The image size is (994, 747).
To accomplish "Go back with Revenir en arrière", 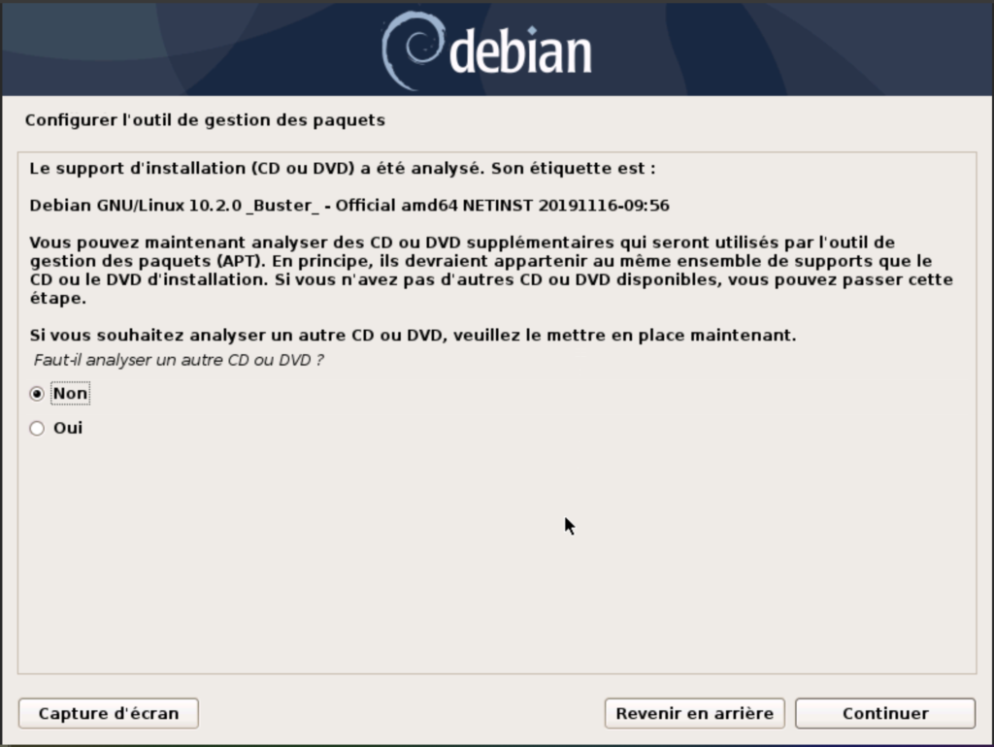I will pyautogui.click(x=695, y=713).
